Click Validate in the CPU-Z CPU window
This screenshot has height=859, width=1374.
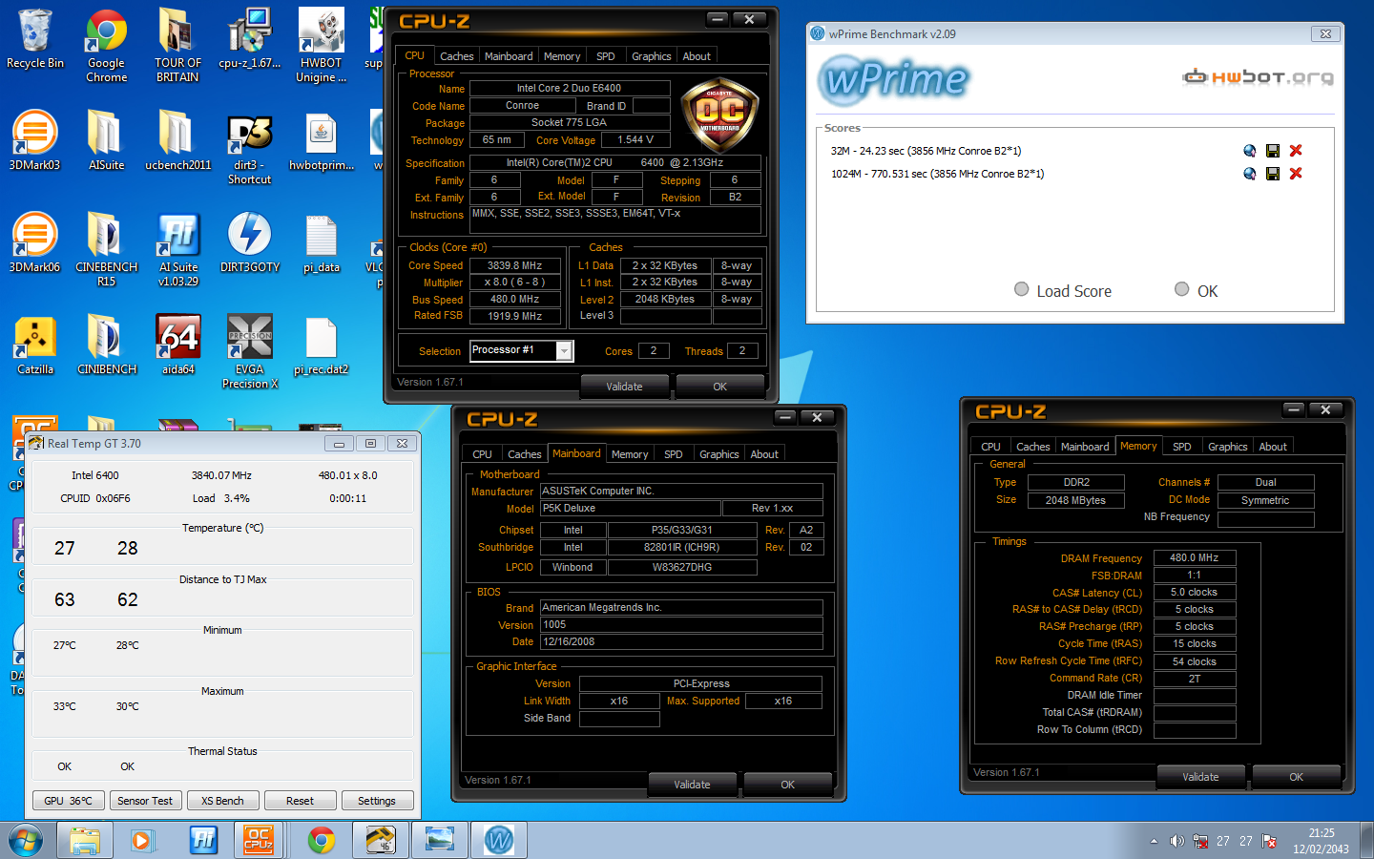624,387
